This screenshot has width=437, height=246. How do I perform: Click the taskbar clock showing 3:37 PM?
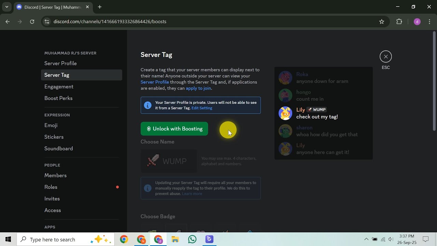click(x=407, y=240)
